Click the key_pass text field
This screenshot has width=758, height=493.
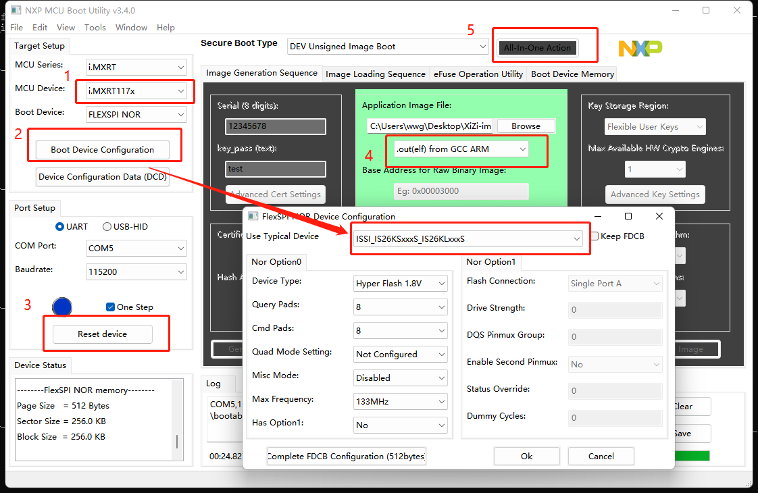(276, 169)
